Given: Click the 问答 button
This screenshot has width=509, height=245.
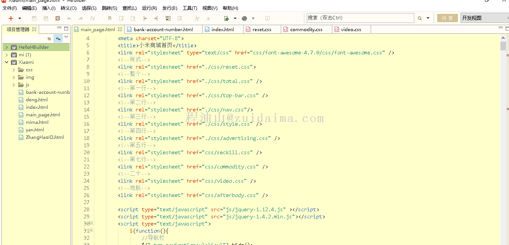Looking at the screenshot, I should [447, 18].
